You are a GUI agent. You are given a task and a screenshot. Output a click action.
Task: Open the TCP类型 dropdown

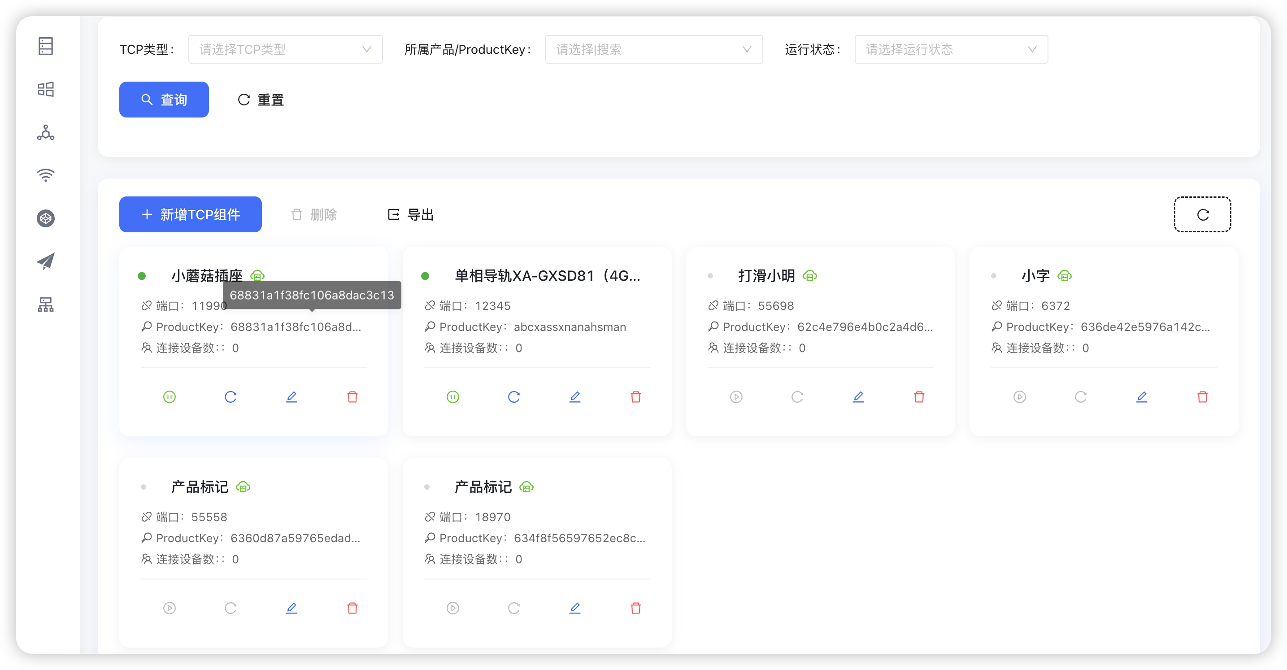[285, 49]
